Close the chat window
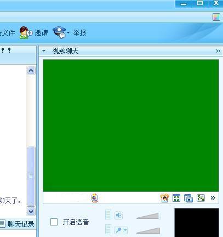Screen dimensions: 223x237 [216, 3]
